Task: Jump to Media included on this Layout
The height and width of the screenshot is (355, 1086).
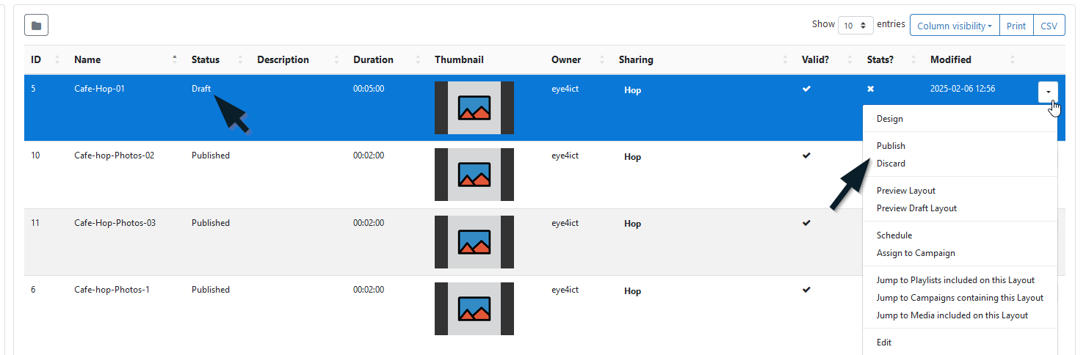Action: 952,315
